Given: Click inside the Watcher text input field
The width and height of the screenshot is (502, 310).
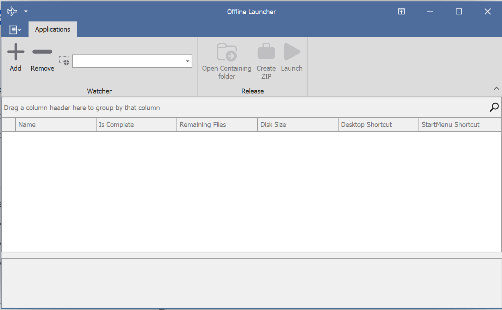Looking at the screenshot, I should point(129,61).
